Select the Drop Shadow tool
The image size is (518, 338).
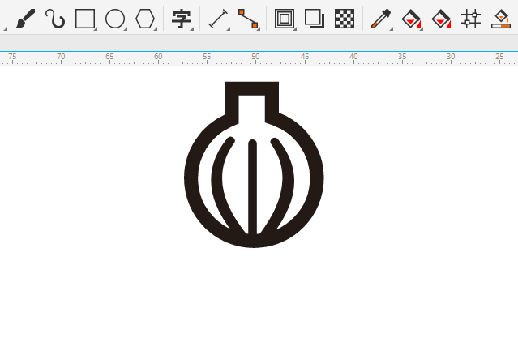click(x=315, y=19)
